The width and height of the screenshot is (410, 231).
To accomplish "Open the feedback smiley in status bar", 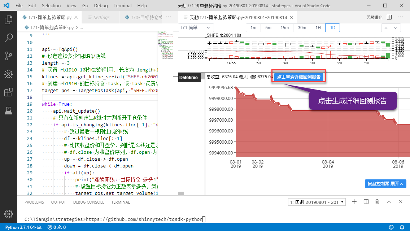I will pyautogui.click(x=391, y=227).
